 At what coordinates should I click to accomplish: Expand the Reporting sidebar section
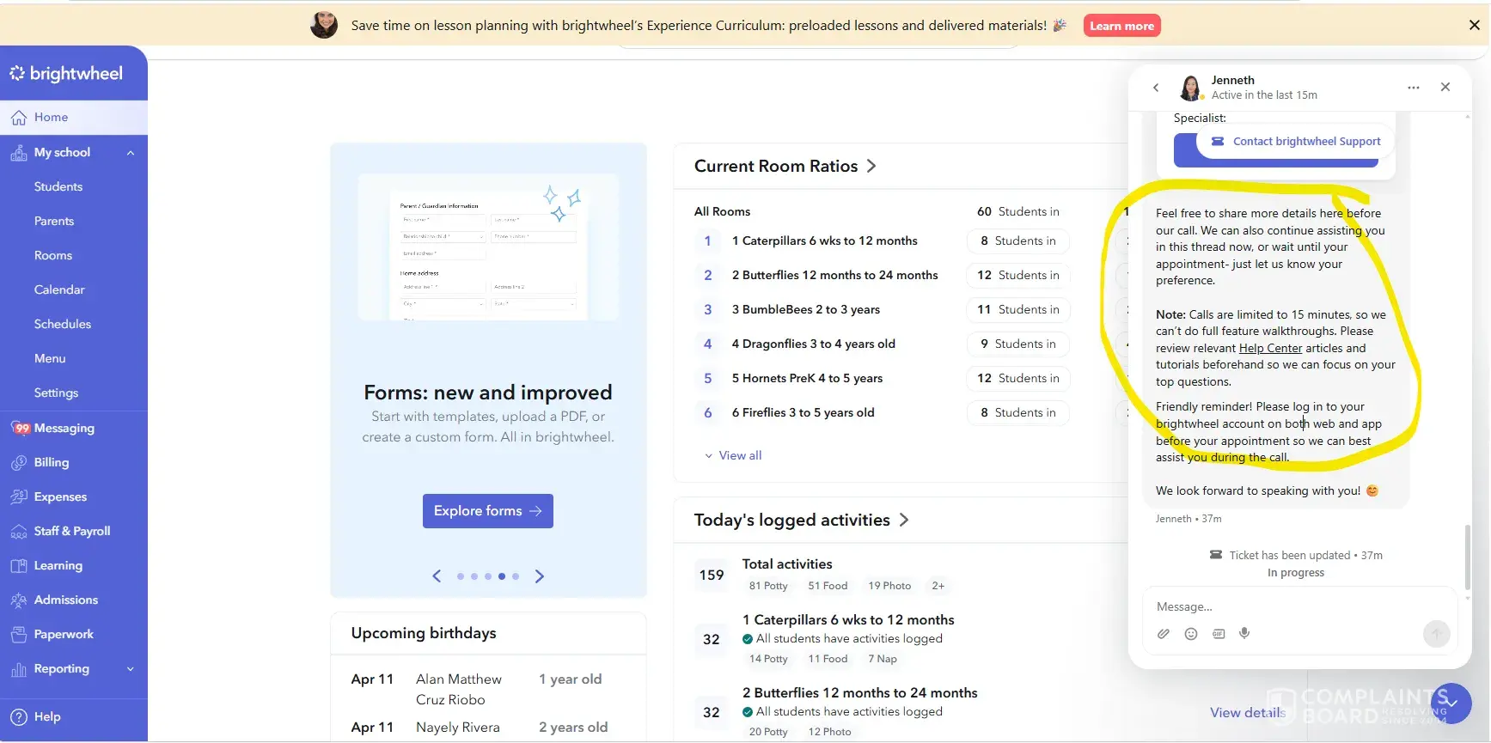(131, 669)
